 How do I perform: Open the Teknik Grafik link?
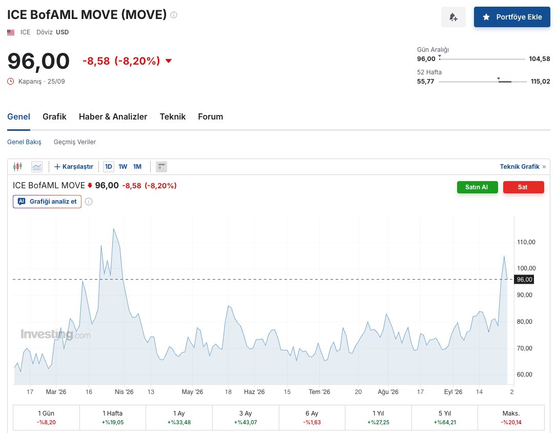pos(523,167)
